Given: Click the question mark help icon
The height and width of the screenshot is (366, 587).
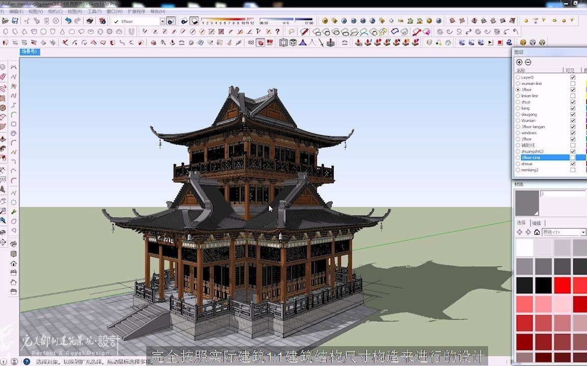Looking at the screenshot, I should pyautogui.click(x=277, y=32).
